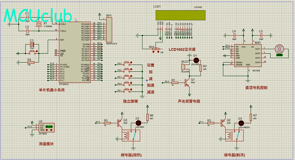
Task: Click the R6 300 ohm resistor
Action: coord(147,117)
